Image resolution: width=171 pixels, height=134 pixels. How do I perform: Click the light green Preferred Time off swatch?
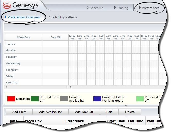pos(140,99)
